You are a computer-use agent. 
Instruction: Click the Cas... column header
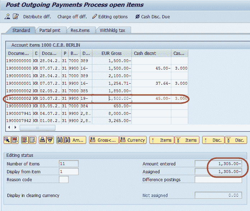[x=180, y=53]
